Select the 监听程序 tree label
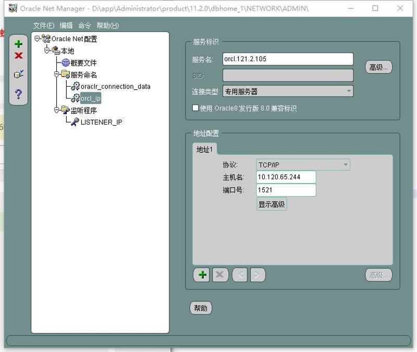 coord(84,110)
